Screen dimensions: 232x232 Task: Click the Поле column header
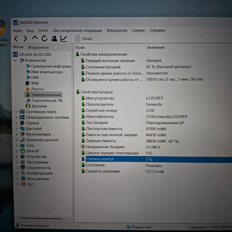[x=80, y=48]
